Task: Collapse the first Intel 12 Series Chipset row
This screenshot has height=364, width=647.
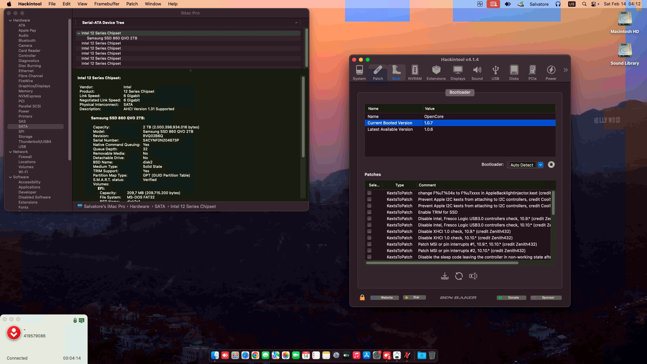Action: pyautogui.click(x=79, y=33)
